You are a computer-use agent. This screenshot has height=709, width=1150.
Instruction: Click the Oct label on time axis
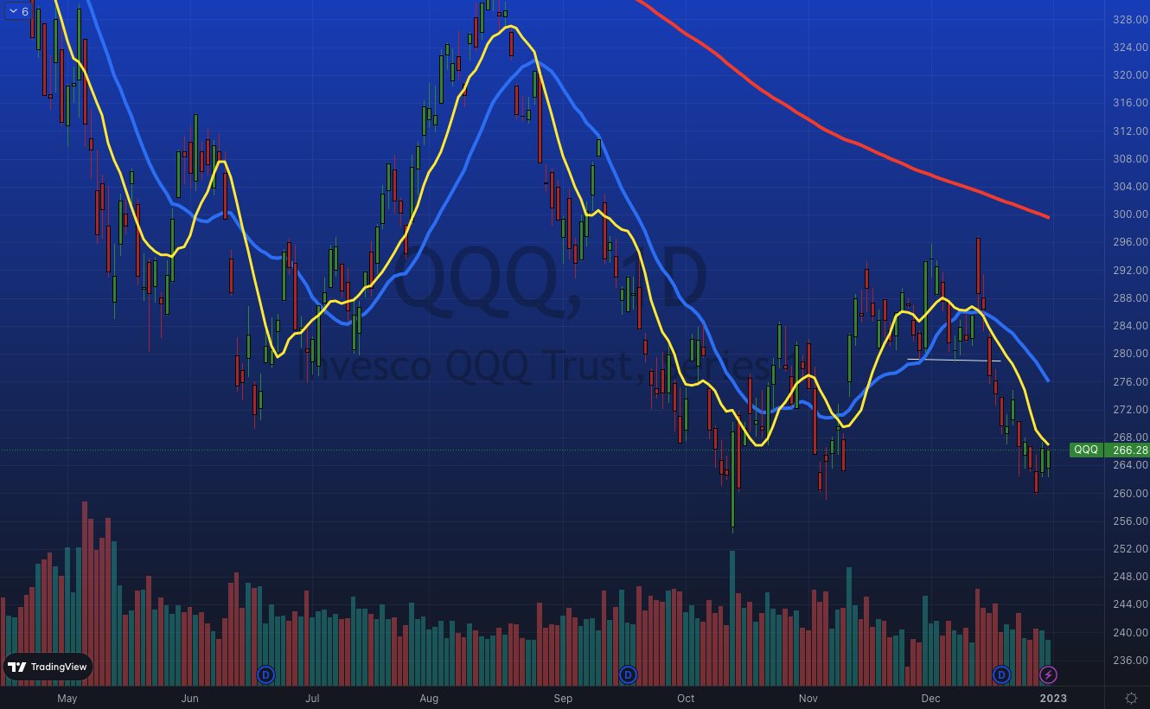pyautogui.click(x=686, y=698)
